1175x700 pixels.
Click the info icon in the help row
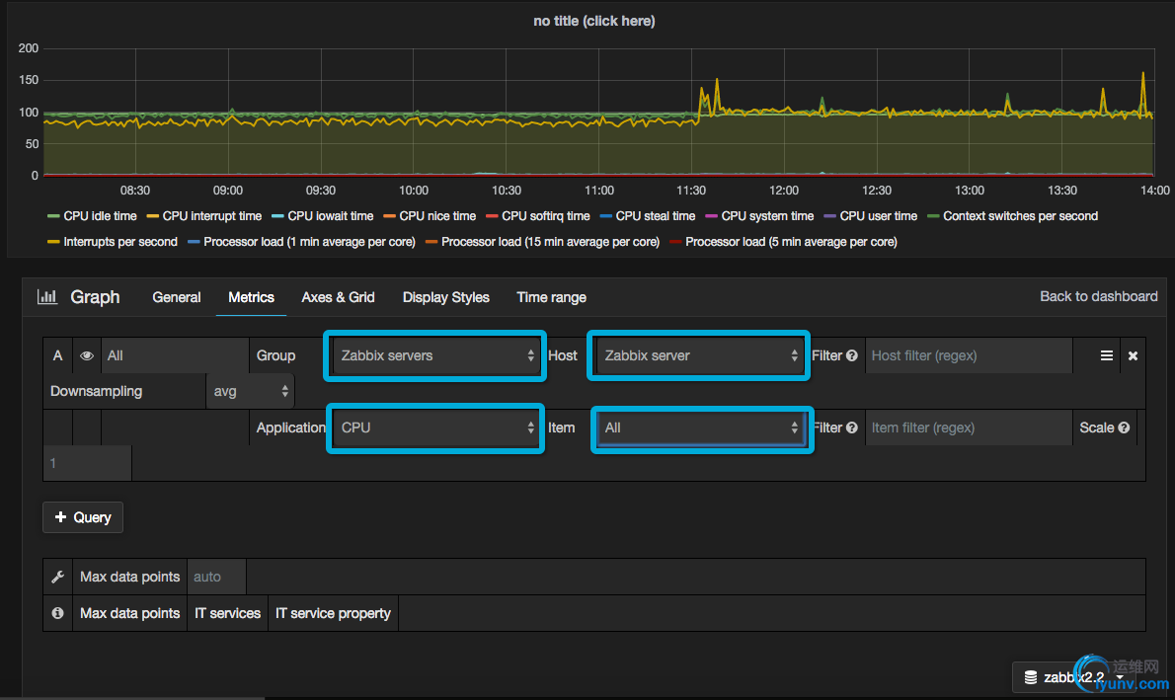coord(57,613)
